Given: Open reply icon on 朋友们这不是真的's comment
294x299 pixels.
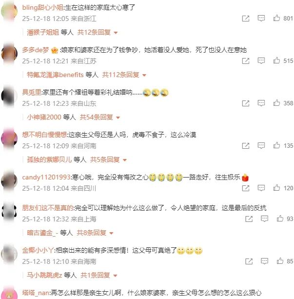Looking at the screenshot, I should [x=264, y=219].
